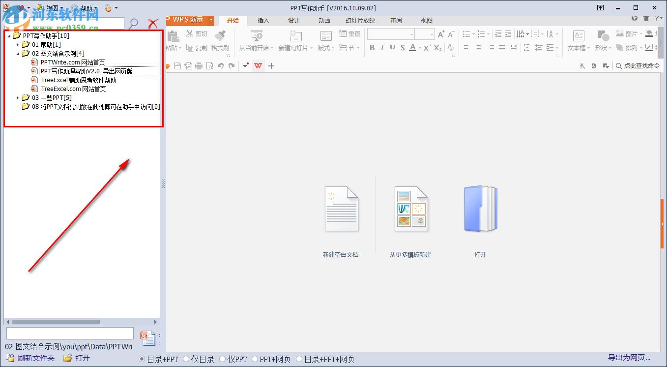
Task: Click the PPT document icon beside bottom input
Action: coord(148,338)
